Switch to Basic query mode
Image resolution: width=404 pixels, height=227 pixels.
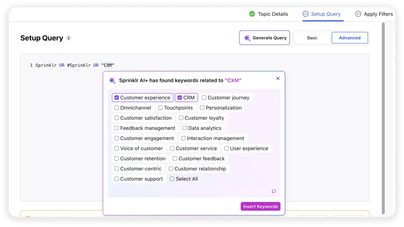pyautogui.click(x=312, y=38)
